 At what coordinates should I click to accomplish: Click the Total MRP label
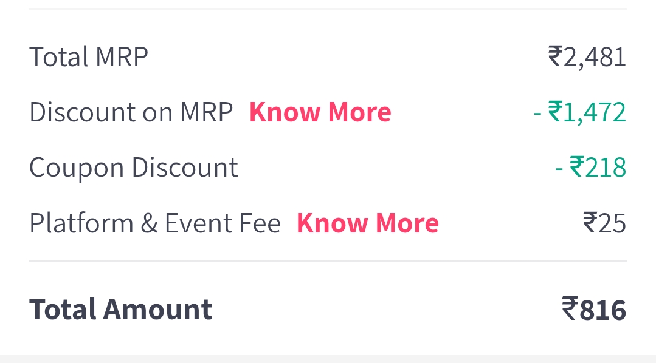[x=89, y=57]
